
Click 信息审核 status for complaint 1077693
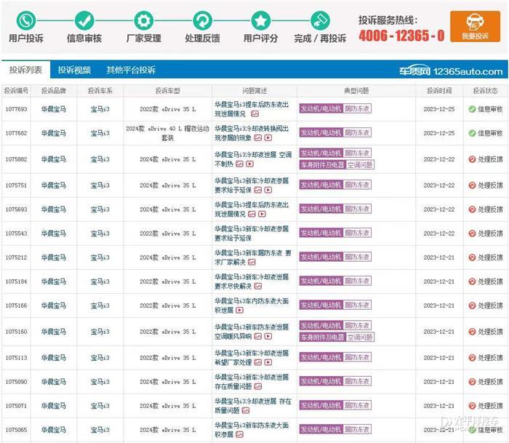tap(485, 109)
